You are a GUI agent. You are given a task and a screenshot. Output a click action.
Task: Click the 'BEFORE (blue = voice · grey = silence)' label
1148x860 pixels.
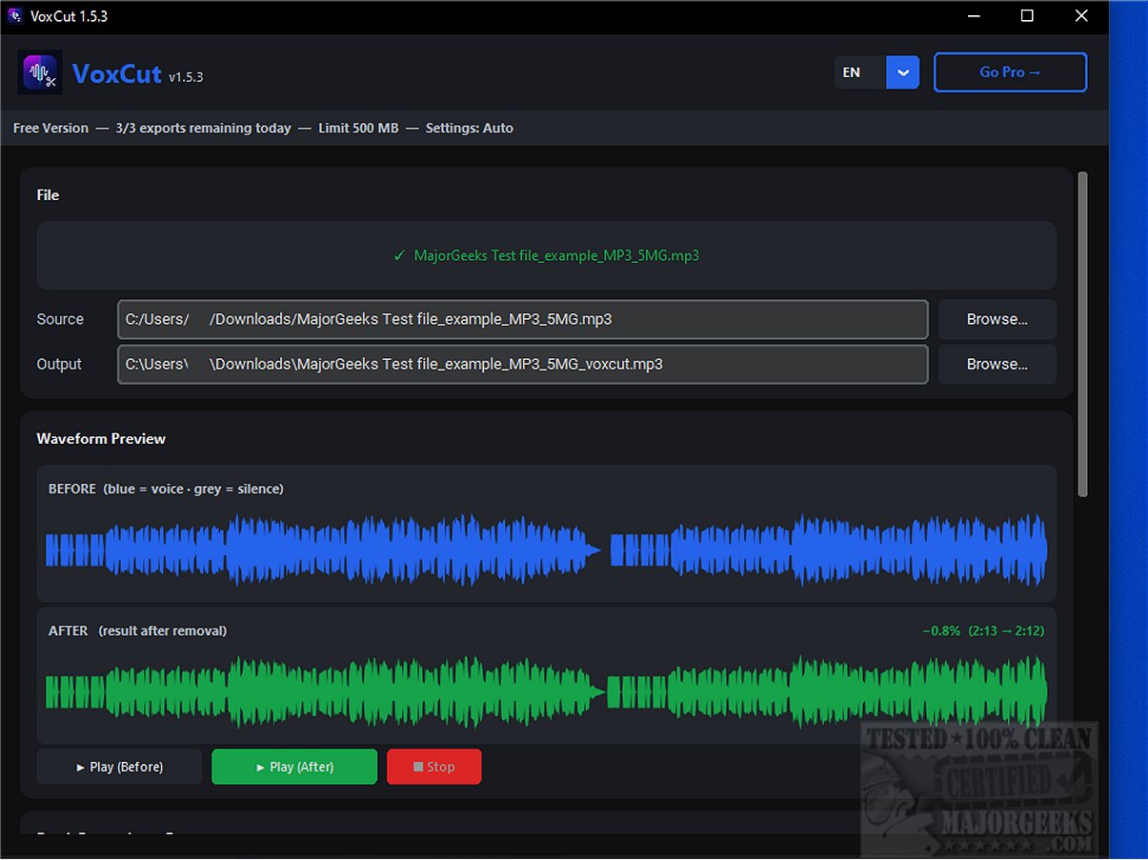point(166,489)
